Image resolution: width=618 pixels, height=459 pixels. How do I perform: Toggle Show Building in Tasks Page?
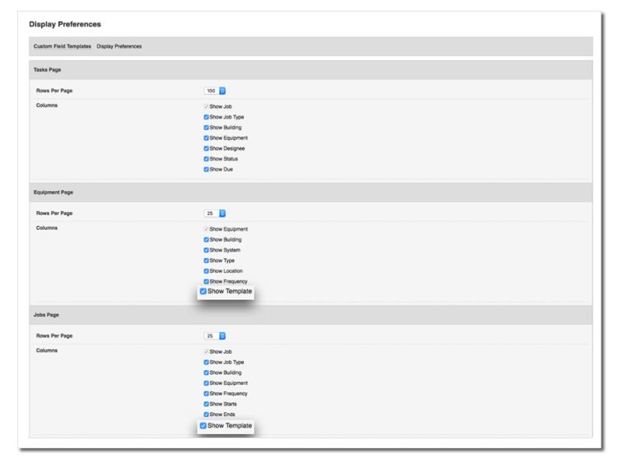206,128
